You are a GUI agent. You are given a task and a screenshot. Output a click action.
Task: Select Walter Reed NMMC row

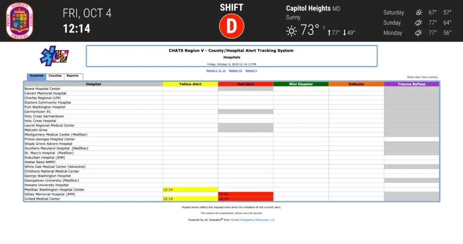click(x=231, y=162)
